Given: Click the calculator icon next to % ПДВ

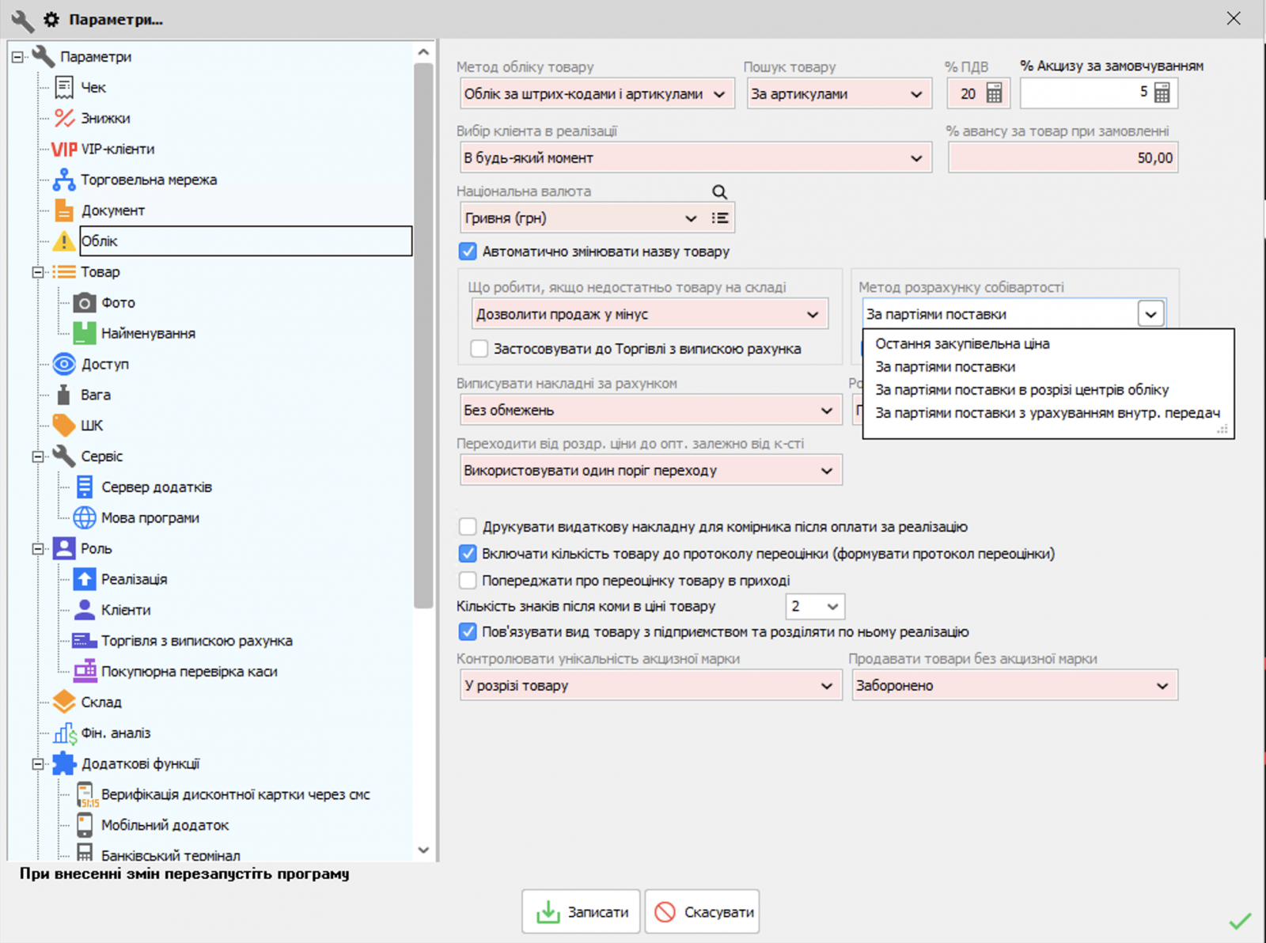Looking at the screenshot, I should [994, 93].
